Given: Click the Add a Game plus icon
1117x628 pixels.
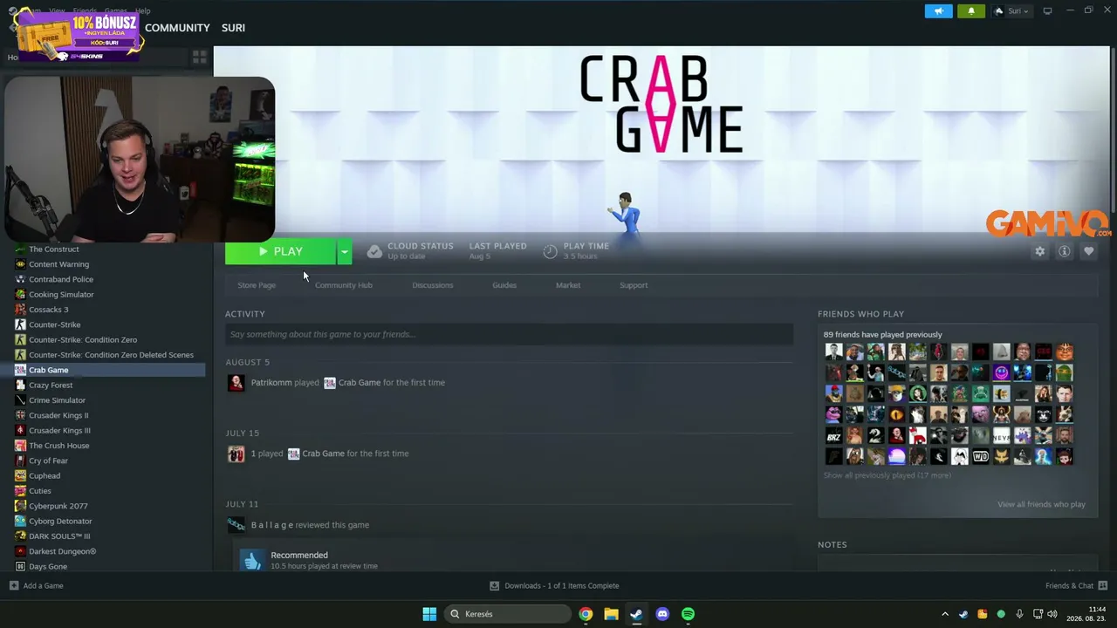Looking at the screenshot, I should 14,585.
